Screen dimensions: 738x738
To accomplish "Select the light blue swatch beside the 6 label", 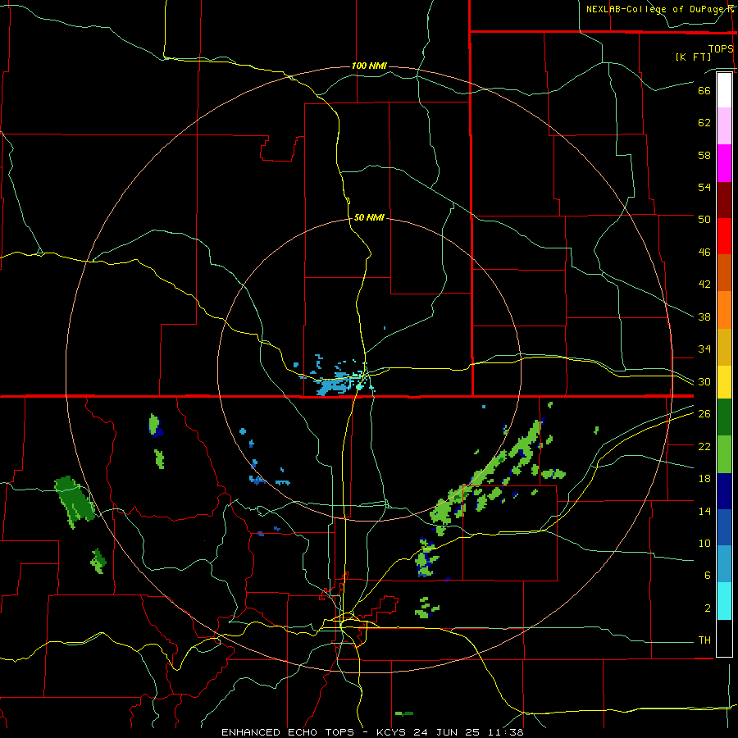I will 724,564.
